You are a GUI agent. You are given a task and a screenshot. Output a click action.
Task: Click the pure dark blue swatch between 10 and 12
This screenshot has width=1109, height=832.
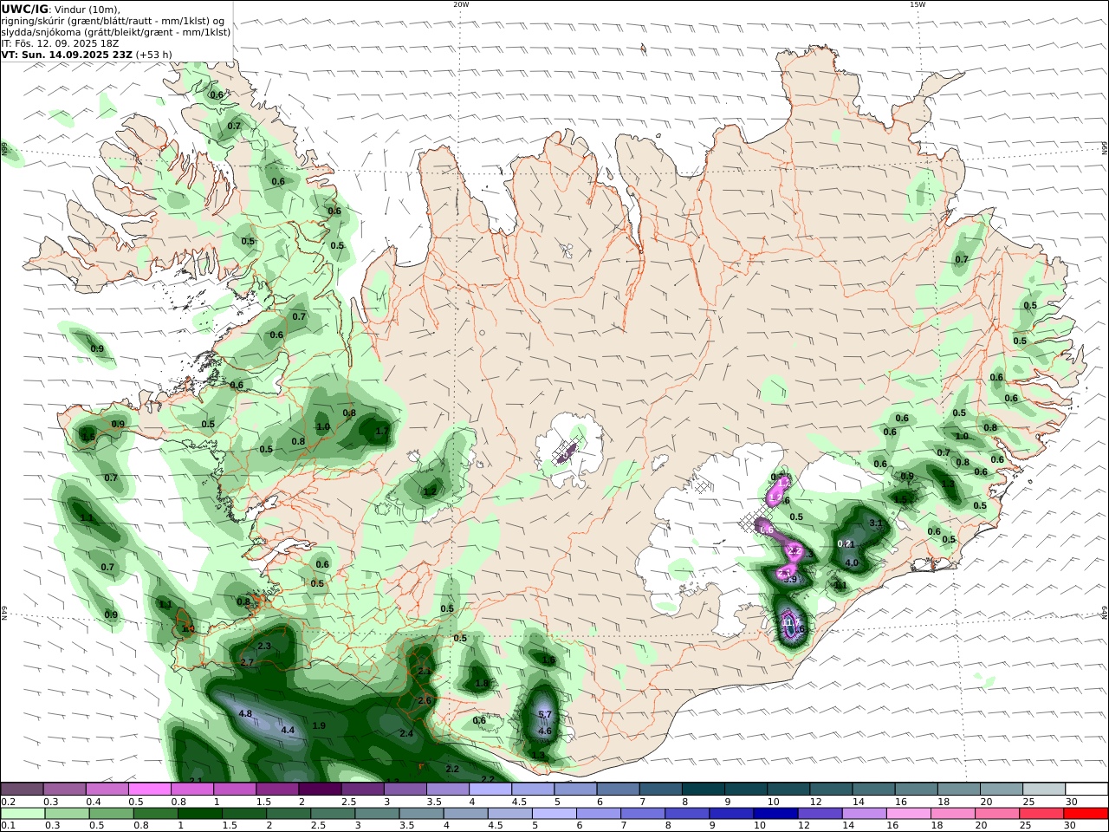pos(774,815)
